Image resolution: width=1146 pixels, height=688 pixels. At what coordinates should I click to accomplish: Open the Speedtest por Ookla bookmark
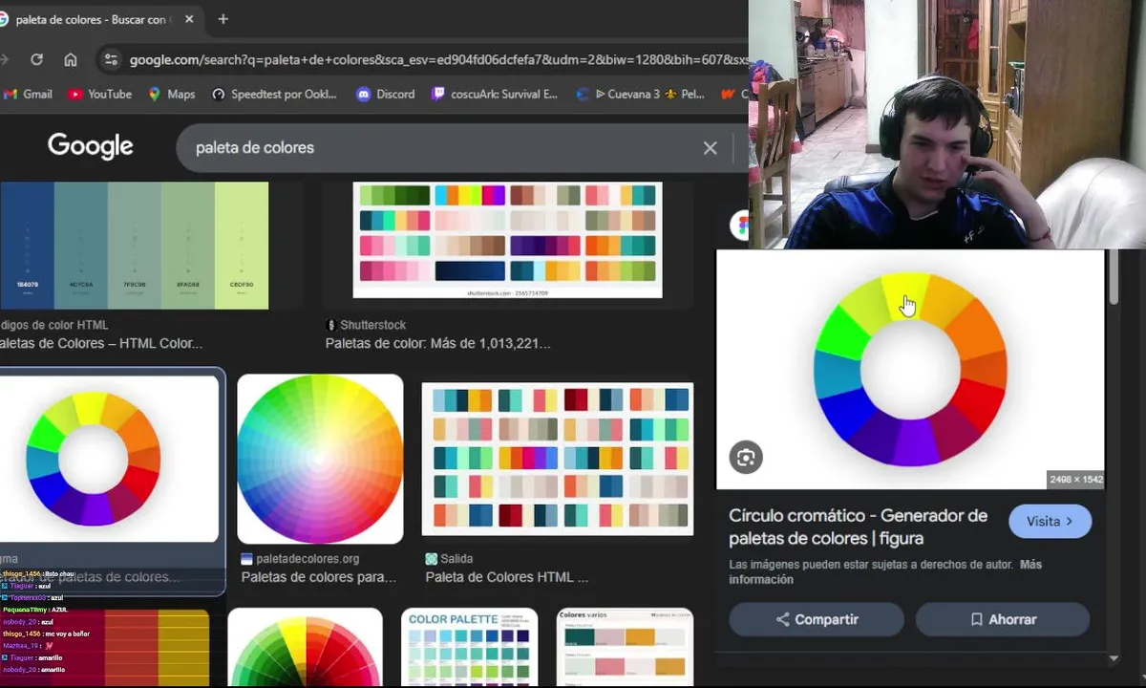[x=274, y=94]
